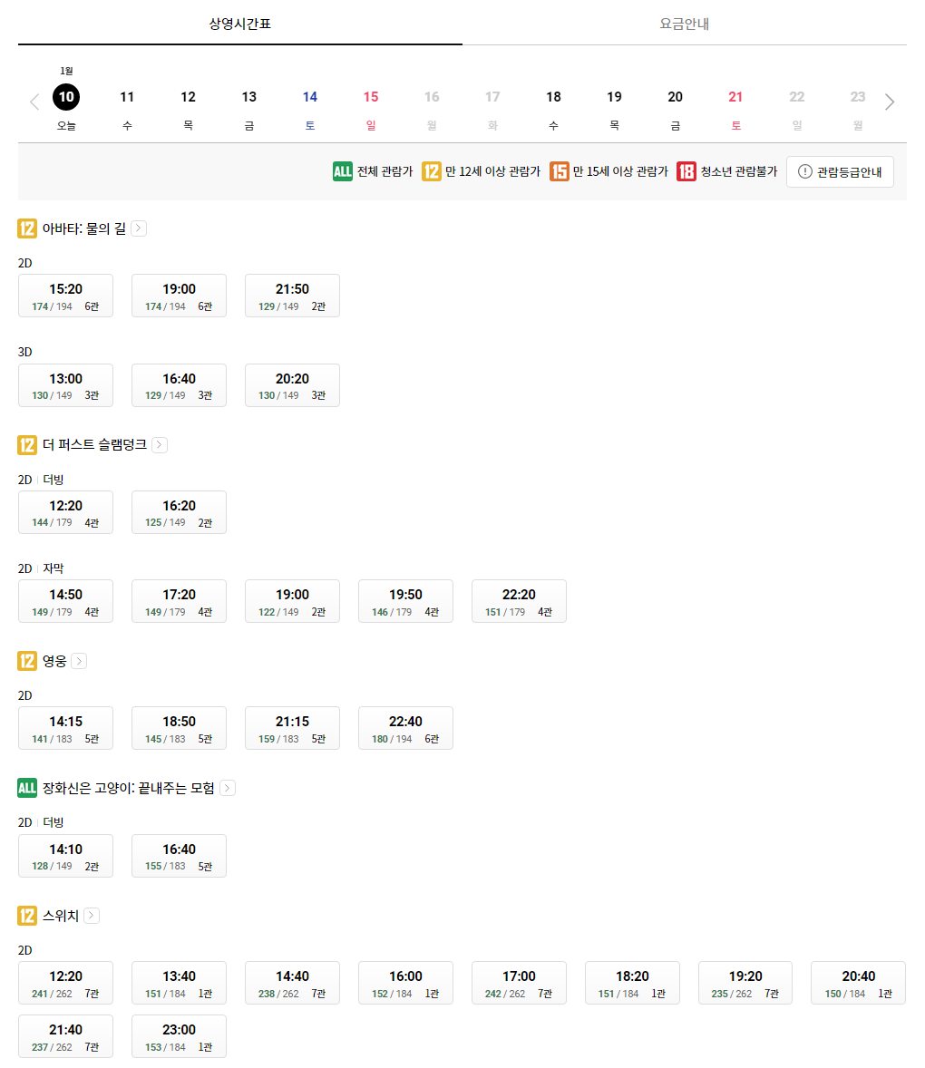Viewport: 925px width, 1068px height.
Task: Click the 12 rating badge beside 영웅
Action: point(27,661)
